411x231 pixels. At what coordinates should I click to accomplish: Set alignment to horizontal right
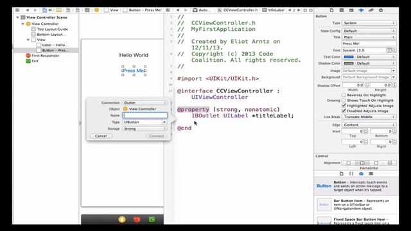pos(376,163)
